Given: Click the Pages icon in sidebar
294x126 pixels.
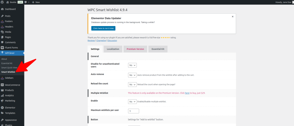Looking at the screenshot, I should click(x=2, y=37).
